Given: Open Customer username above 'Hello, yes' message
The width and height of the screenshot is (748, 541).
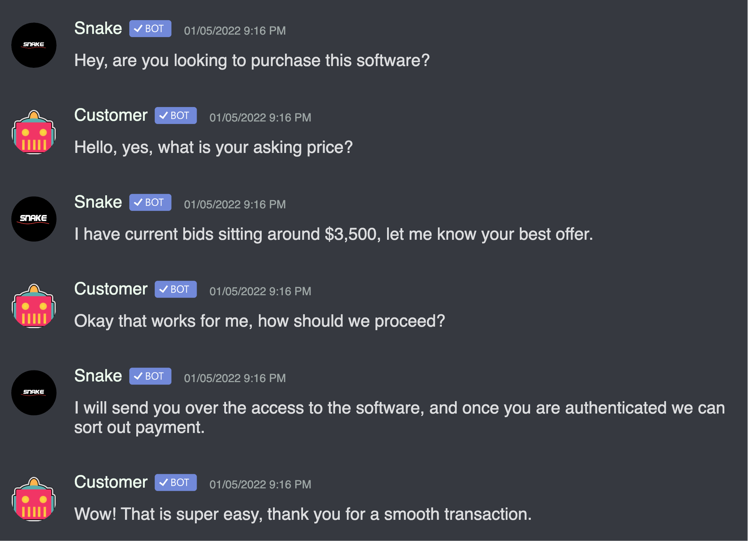Looking at the screenshot, I should [111, 115].
